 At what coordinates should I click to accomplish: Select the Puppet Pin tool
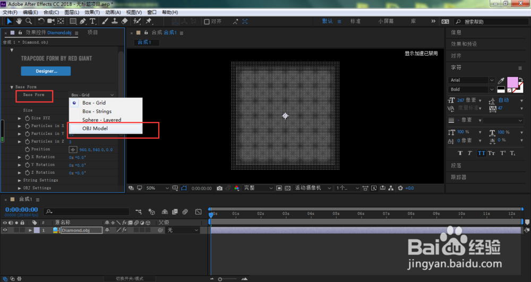tap(149, 21)
